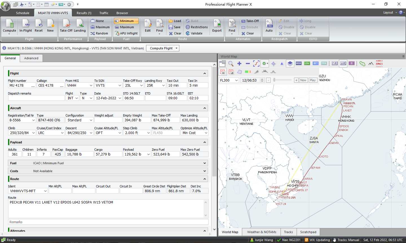The width and height of the screenshot is (406, 243).
Task: Click the time slider minus button
Action: (x=268, y=80)
